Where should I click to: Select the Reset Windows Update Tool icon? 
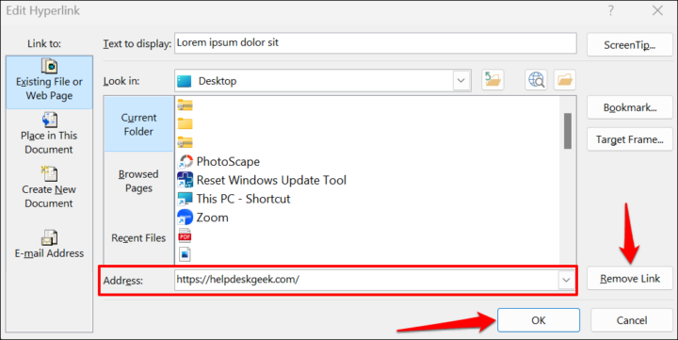coord(186,180)
